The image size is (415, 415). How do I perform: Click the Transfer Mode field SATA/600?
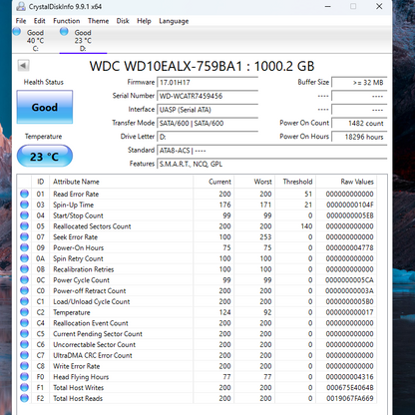point(207,124)
